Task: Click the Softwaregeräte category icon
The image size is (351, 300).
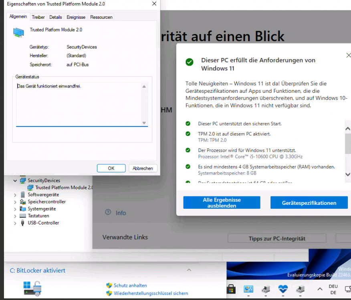Action: (x=22, y=194)
